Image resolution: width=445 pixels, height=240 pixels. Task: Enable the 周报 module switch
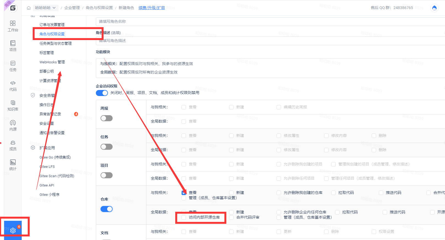click(x=107, y=118)
